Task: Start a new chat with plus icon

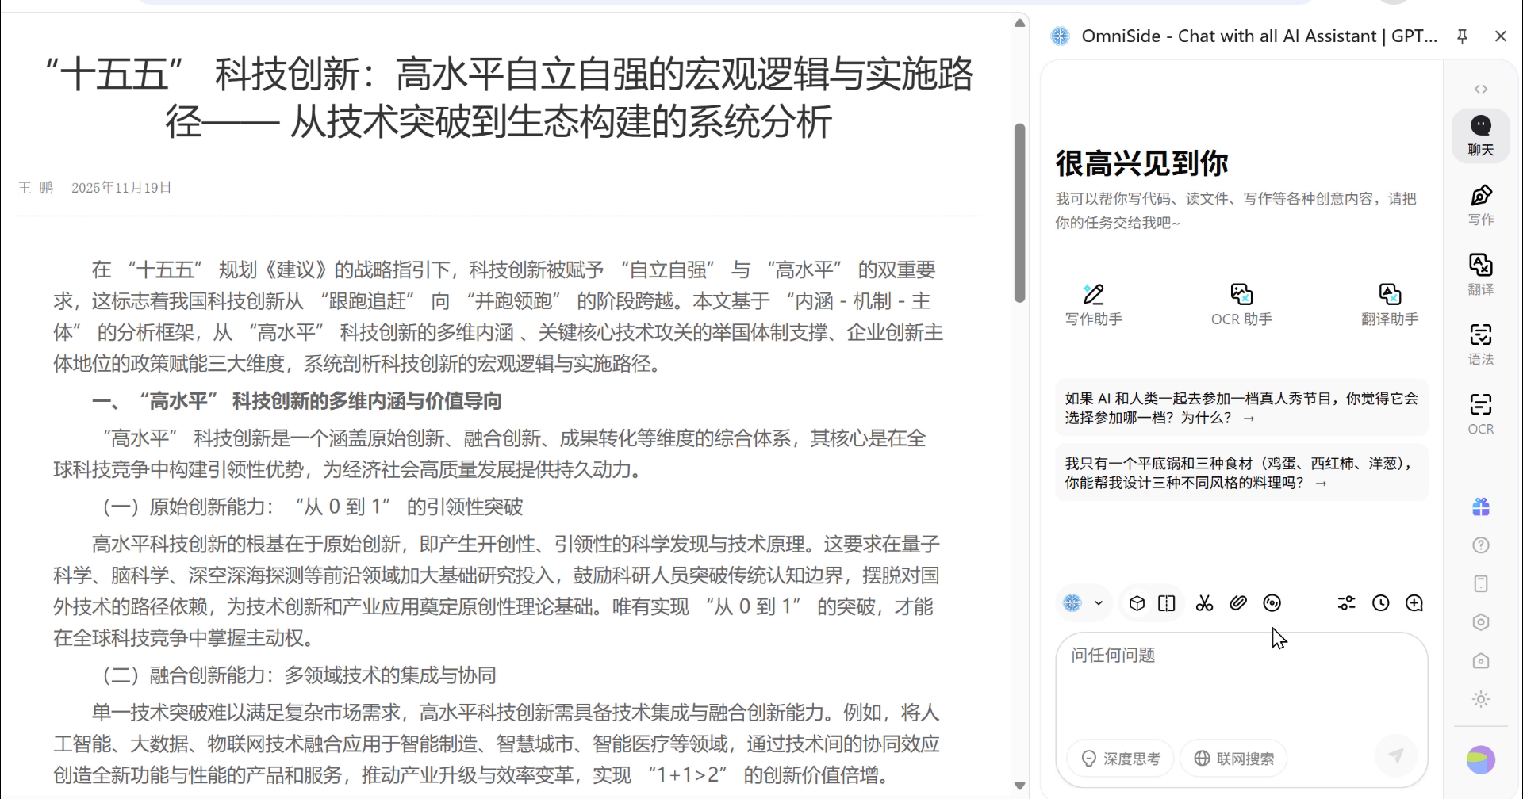Action: click(1414, 603)
